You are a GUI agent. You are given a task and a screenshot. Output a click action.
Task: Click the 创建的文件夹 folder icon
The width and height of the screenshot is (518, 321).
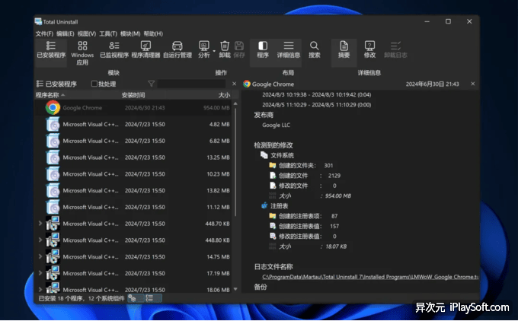(x=272, y=165)
